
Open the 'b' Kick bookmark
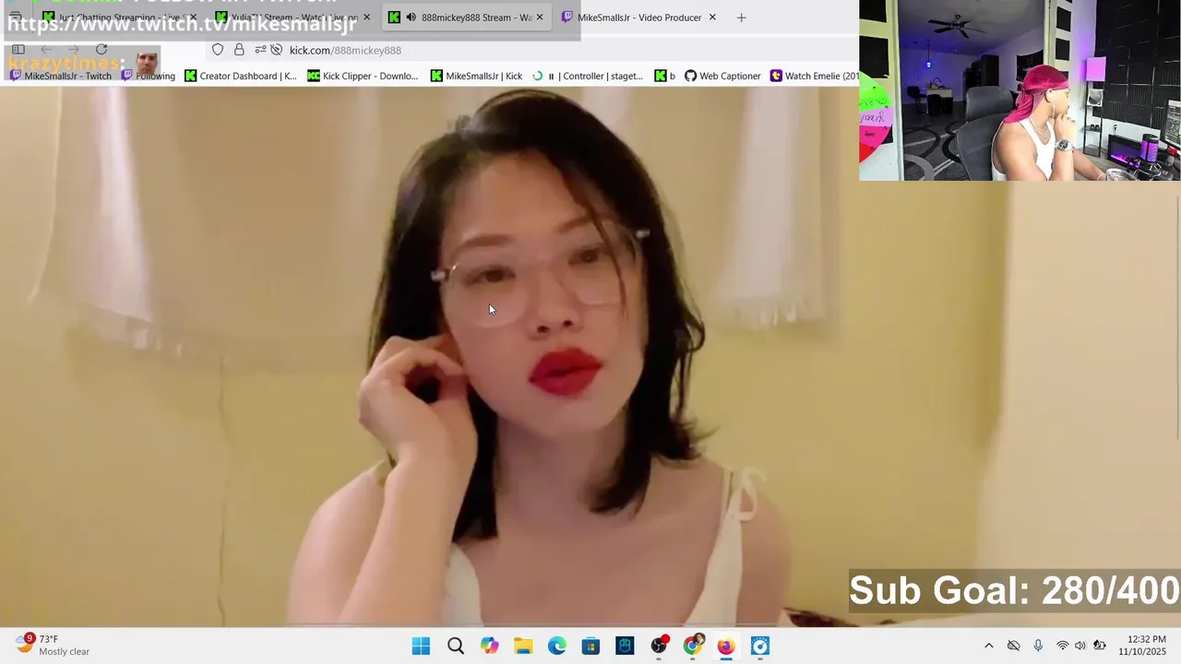point(664,76)
